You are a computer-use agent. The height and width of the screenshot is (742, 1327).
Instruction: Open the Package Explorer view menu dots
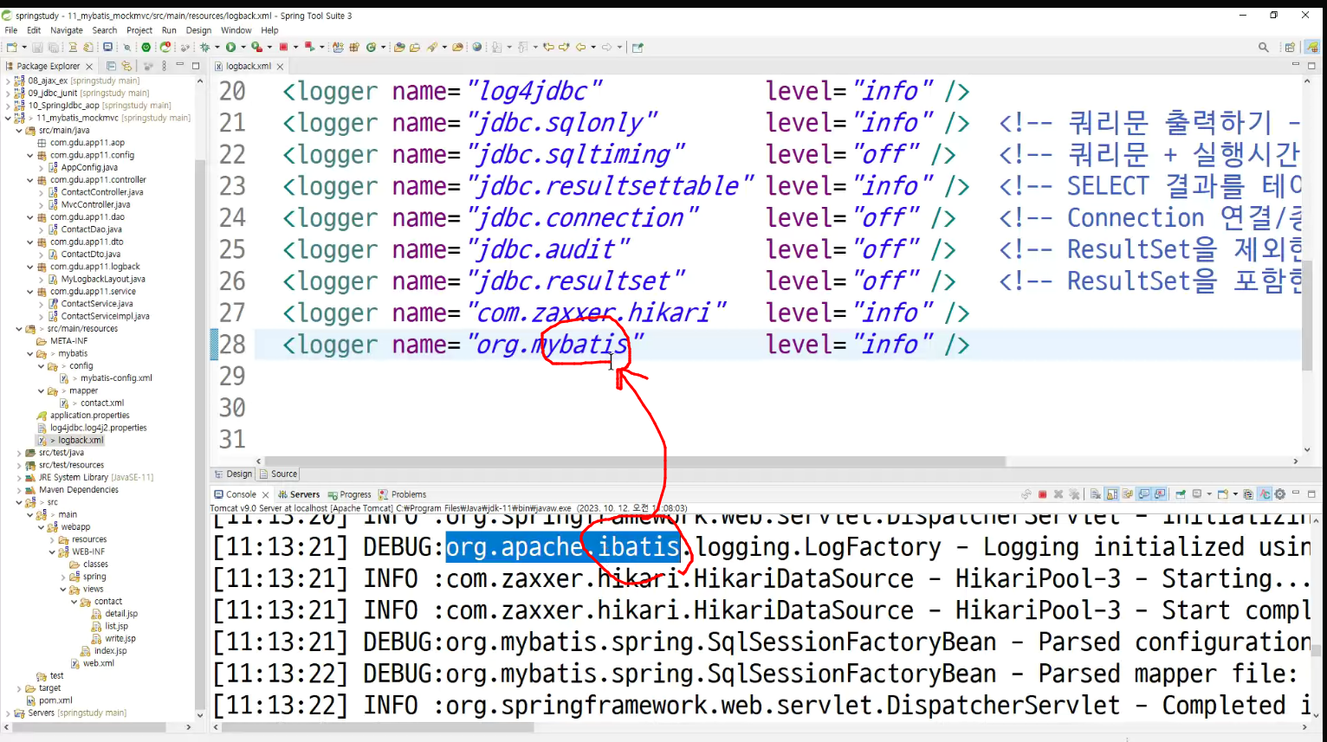pos(164,66)
